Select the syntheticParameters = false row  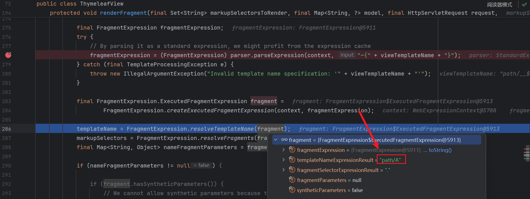[330, 190]
